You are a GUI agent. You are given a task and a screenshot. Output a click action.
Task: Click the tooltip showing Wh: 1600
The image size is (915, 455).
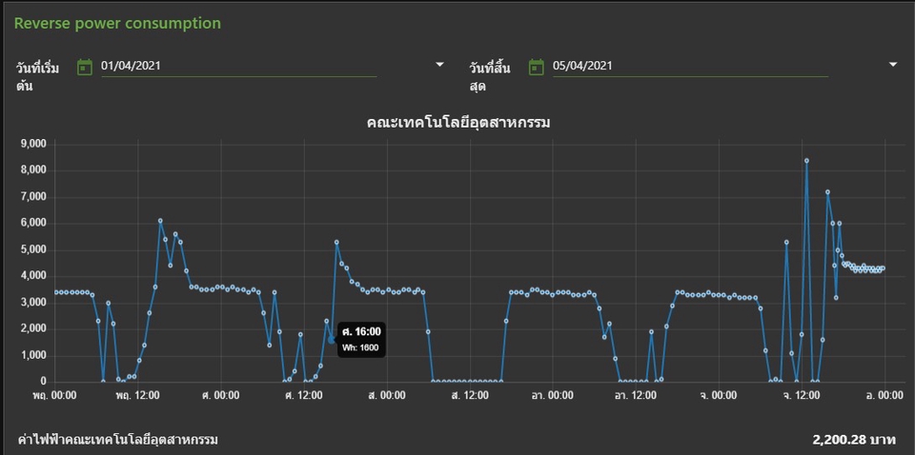click(360, 340)
